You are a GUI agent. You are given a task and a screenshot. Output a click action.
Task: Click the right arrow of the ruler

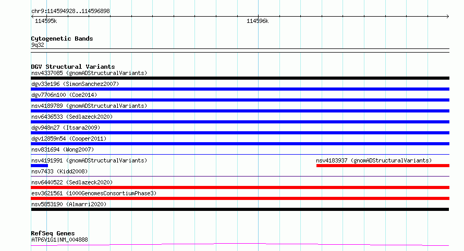pos(447,16)
